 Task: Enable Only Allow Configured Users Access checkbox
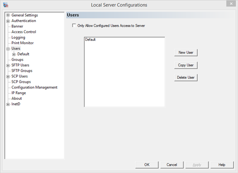tap(74, 25)
